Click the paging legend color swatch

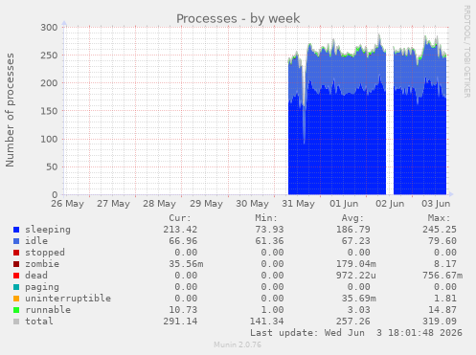point(16,287)
